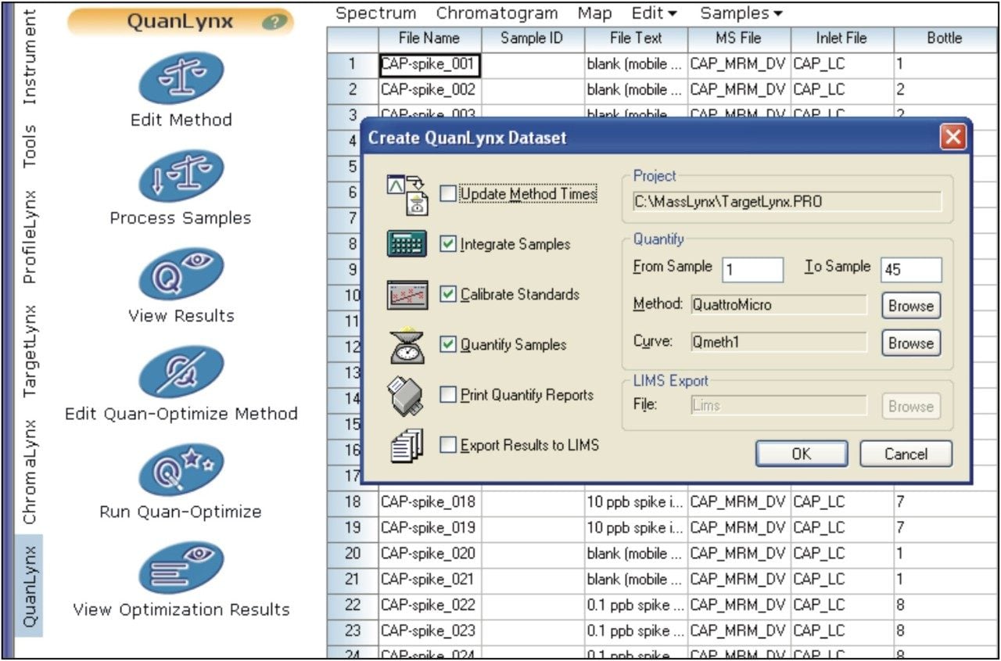Click the Bottle column header
Screen dimensions: 1001x661
[x=944, y=38]
